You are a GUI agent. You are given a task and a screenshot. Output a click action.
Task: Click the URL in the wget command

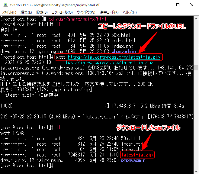(x=114, y=57)
